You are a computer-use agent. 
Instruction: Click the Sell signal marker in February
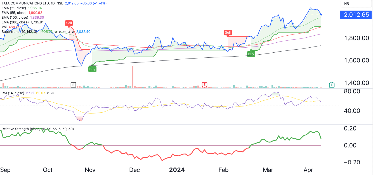pos(228,33)
